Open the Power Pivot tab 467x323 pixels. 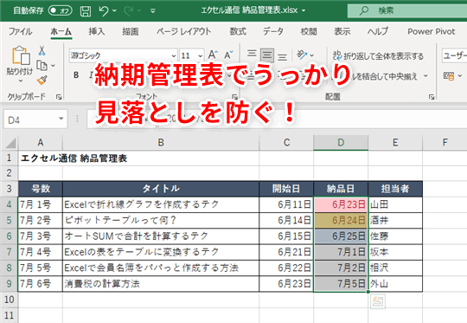(432, 31)
